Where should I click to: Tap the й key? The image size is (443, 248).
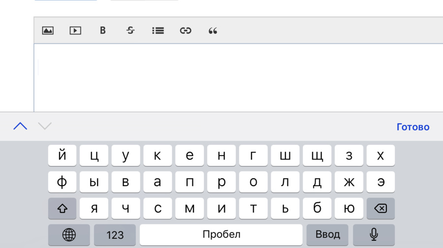[62, 156]
